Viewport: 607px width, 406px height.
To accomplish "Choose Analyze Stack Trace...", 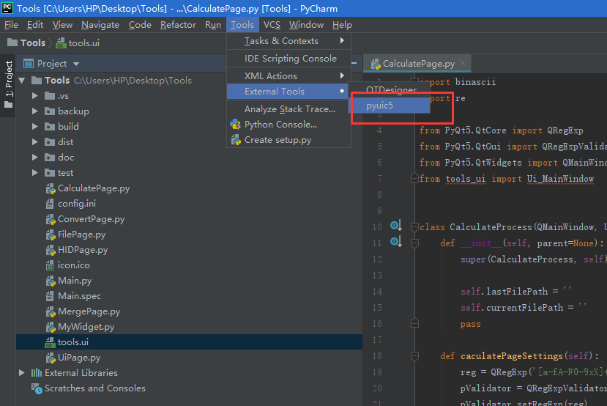I will pos(288,109).
